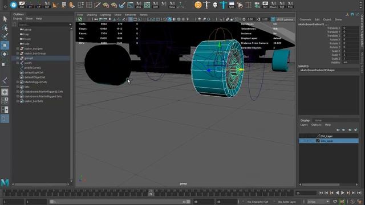Click the joint tool icon in toolbox

pyautogui.click(x=5, y=81)
